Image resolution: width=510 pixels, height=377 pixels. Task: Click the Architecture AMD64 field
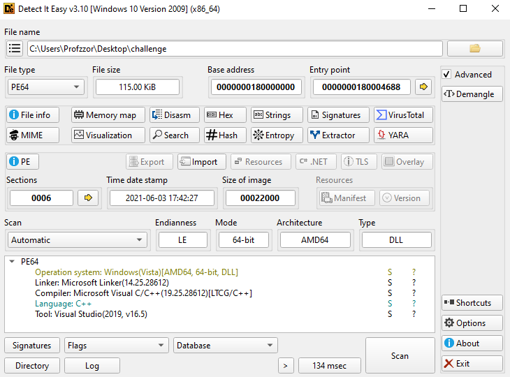click(x=315, y=240)
